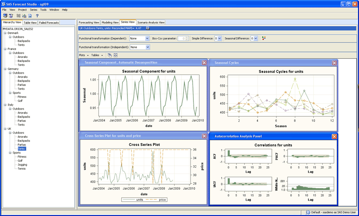Open the Help menu

65,10
